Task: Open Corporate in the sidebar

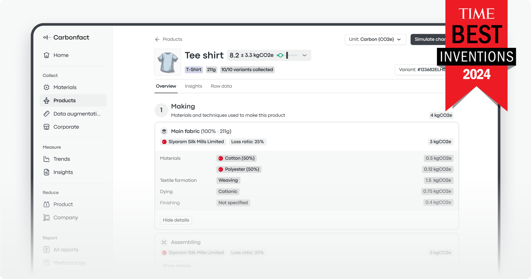Action: click(x=73, y=127)
